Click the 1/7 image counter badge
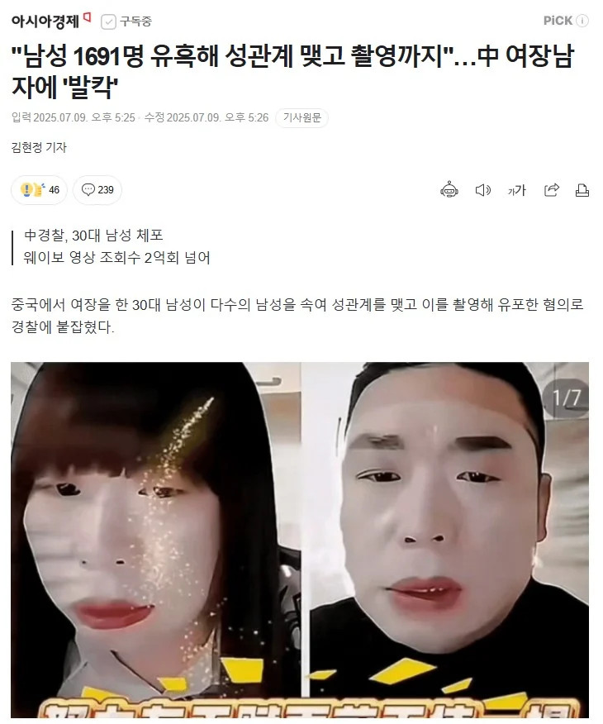Image resolution: width=603 pixels, height=724 pixels. 567,398
